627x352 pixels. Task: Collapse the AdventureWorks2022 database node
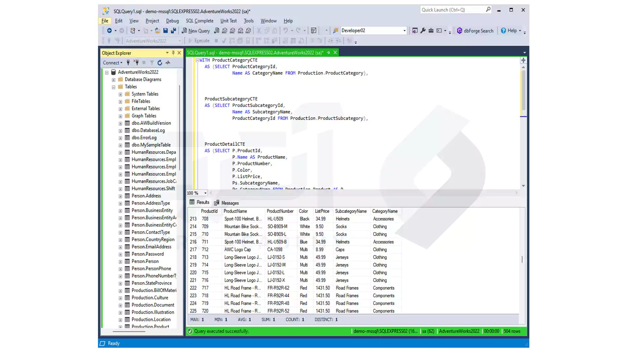tap(107, 73)
